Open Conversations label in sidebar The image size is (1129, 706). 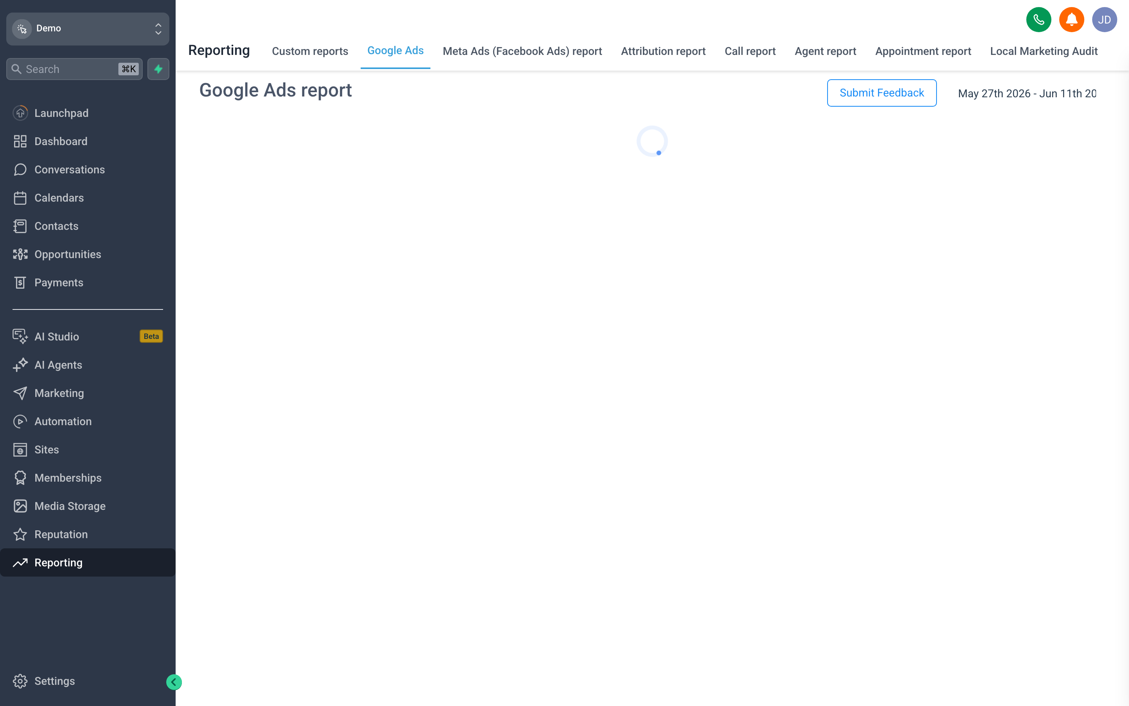coord(69,169)
